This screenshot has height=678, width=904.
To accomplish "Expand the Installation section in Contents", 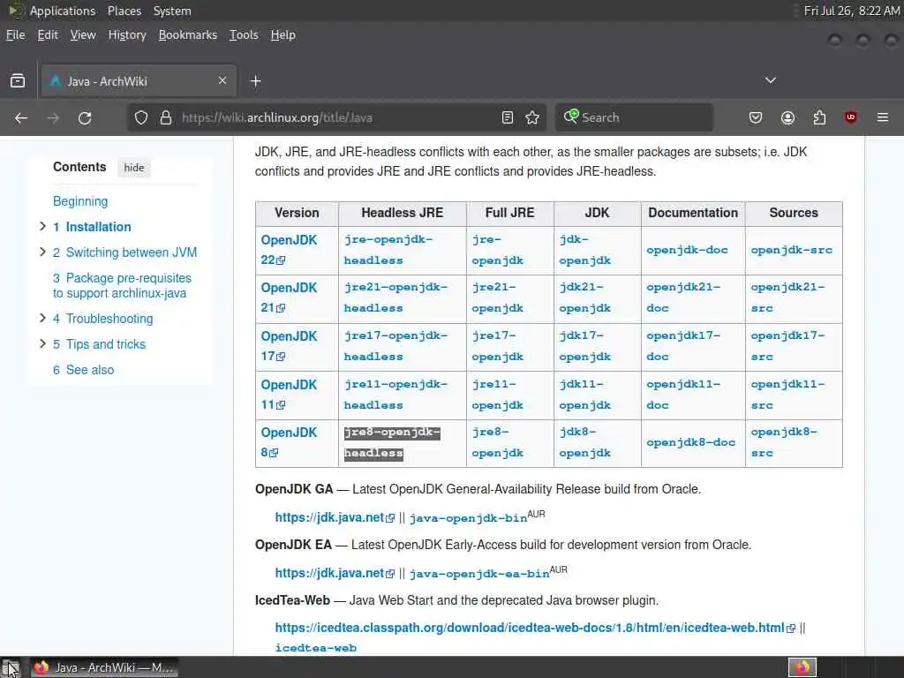I will [x=42, y=226].
